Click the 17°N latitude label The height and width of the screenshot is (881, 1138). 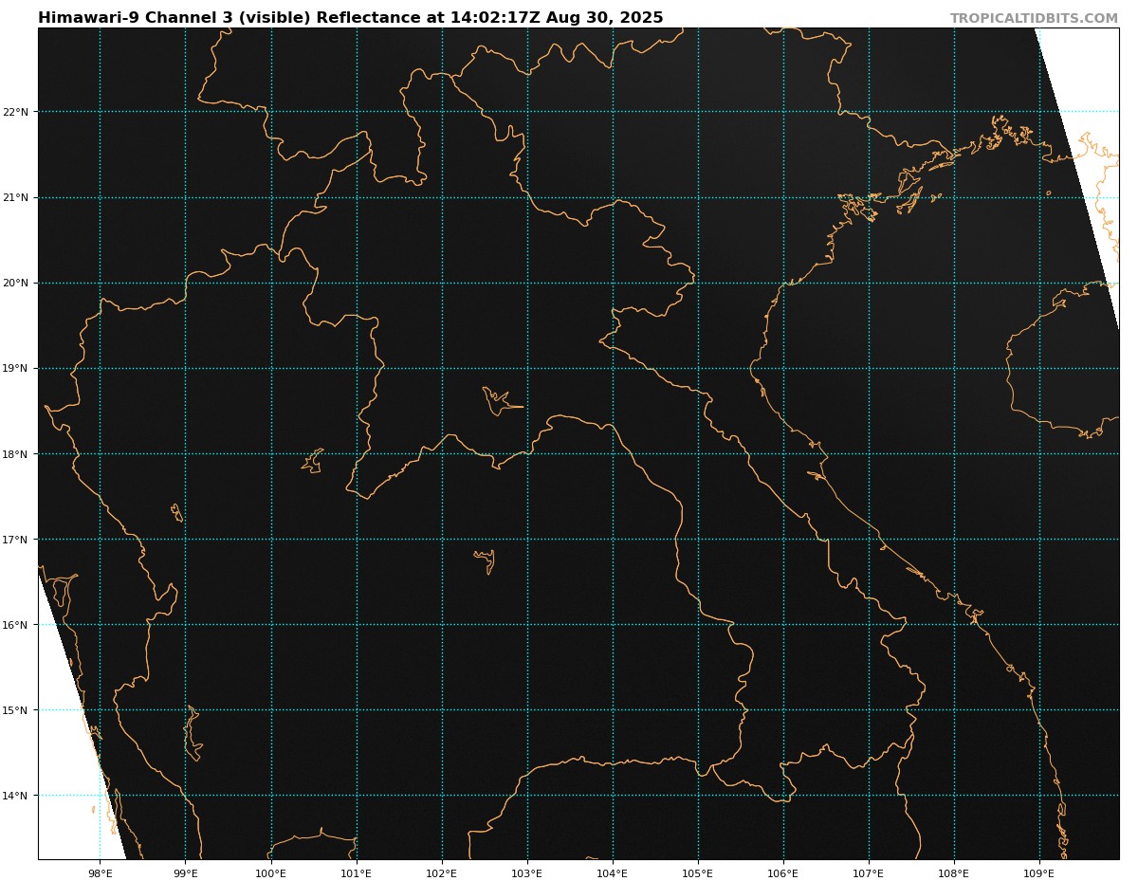coord(16,540)
